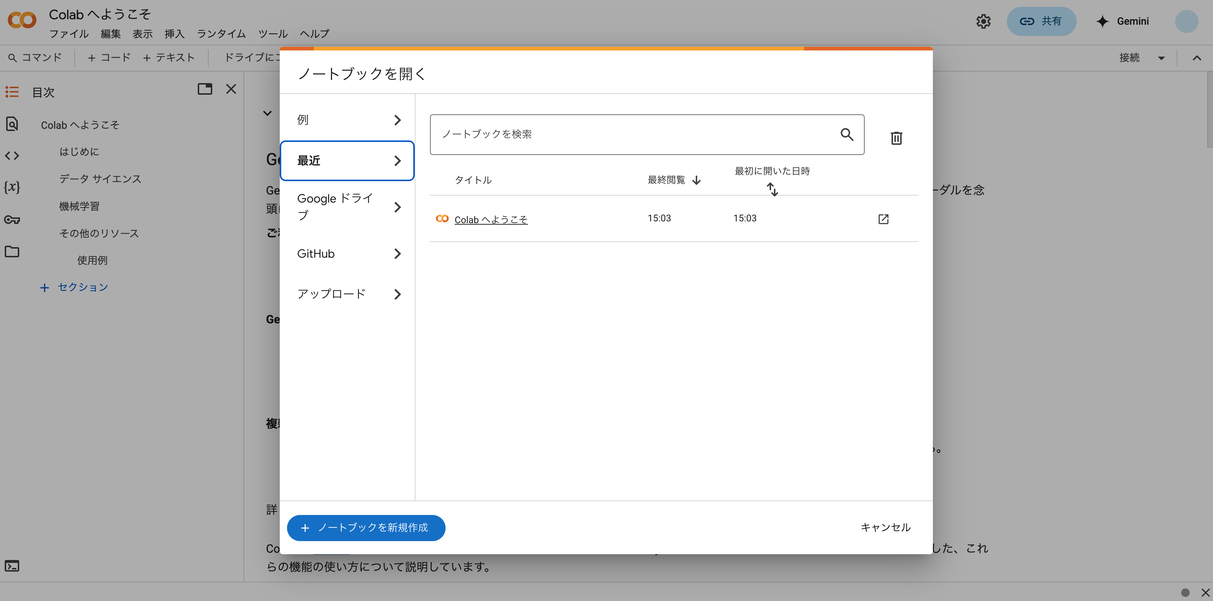Select その他のリソース in table of contents
Screen dimensions: 1213x601
[x=99, y=234]
